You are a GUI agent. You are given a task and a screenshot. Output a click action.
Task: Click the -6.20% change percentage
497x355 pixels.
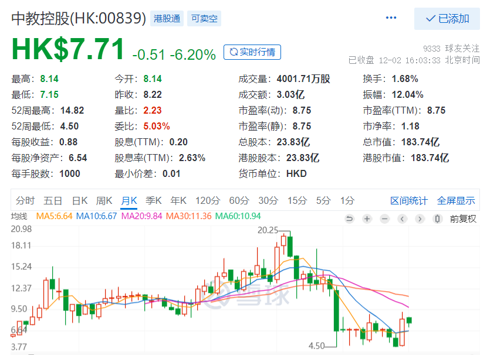pyautogui.click(x=193, y=54)
